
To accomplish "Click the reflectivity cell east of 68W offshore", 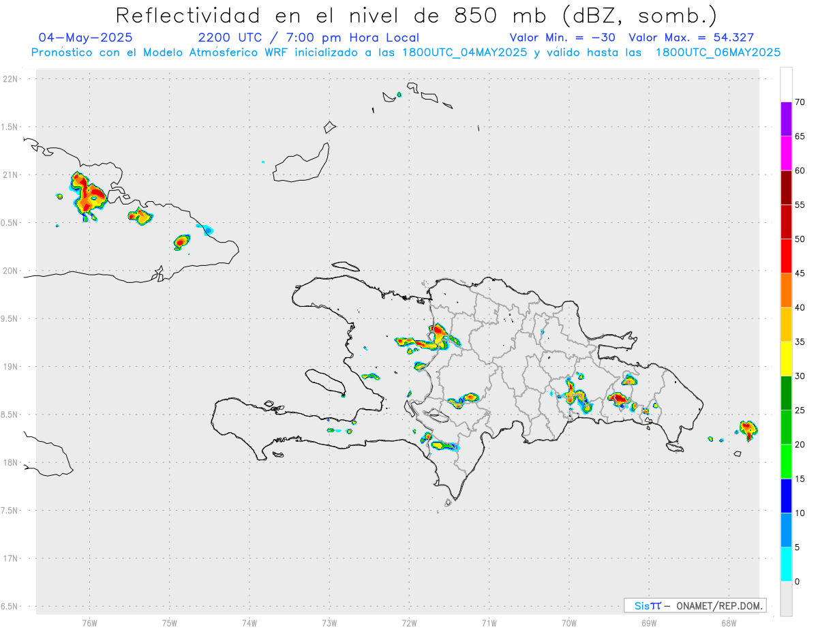I will tap(748, 430).
